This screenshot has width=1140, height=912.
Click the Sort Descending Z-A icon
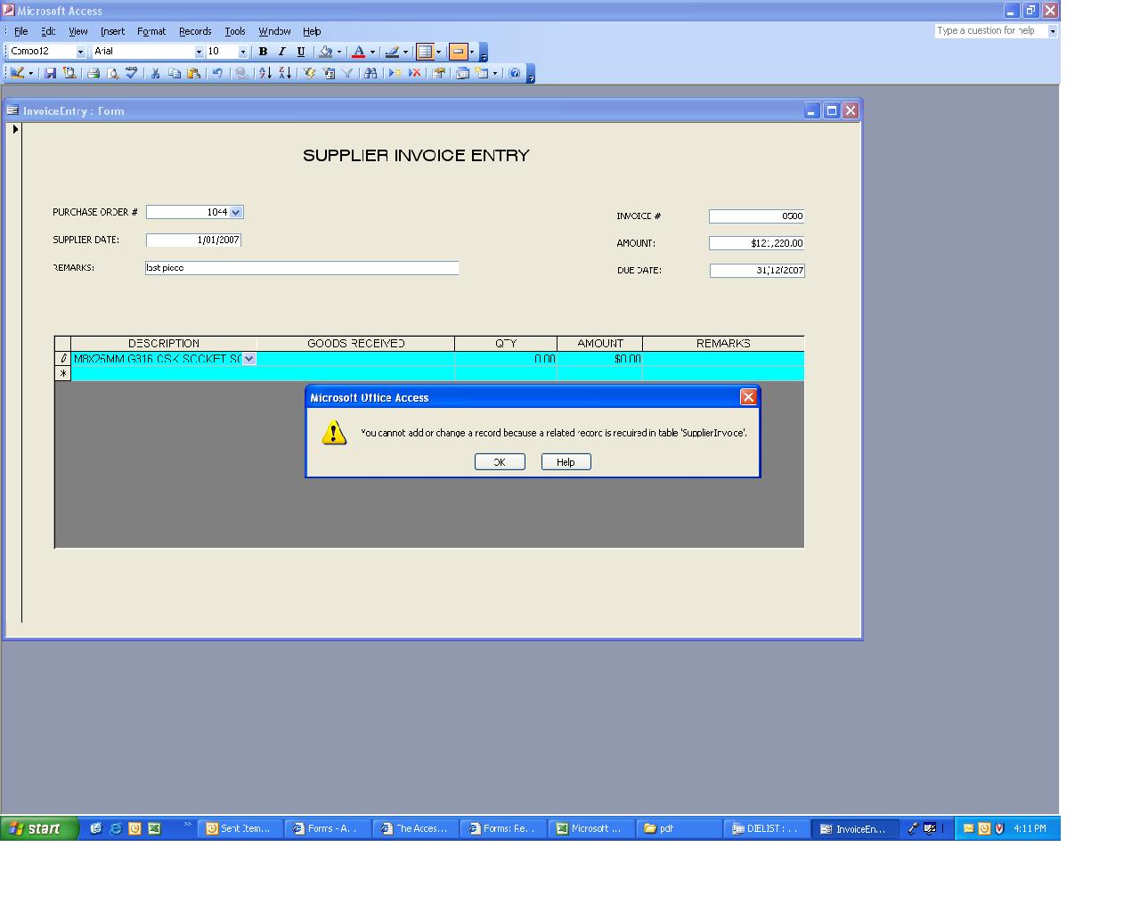click(x=285, y=73)
